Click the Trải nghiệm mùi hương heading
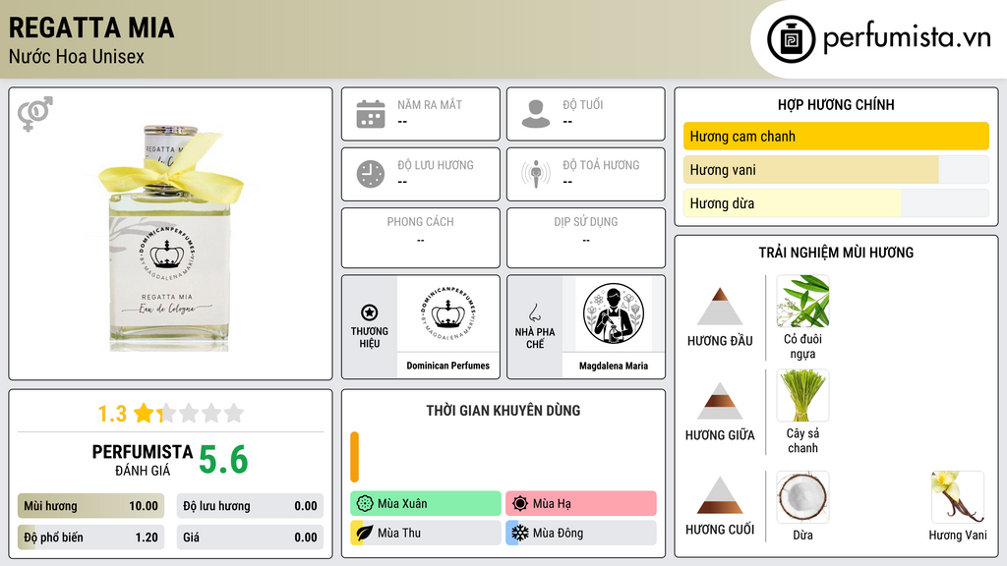Screen dimensions: 1007x566 836,253
